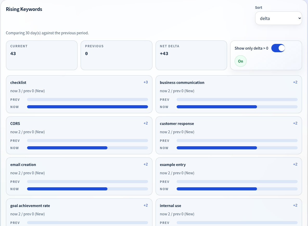Viewport: 308px width, 226px height.
Task: Open the example entry keyword title
Action: [173, 165]
